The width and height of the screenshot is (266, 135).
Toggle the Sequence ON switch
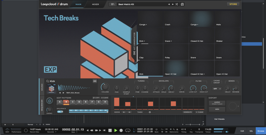pos(60,112)
